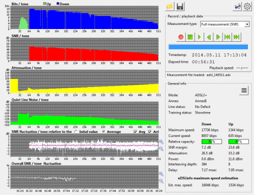Start recording with the red record button
This screenshot has height=195, width=254.
click(x=181, y=37)
